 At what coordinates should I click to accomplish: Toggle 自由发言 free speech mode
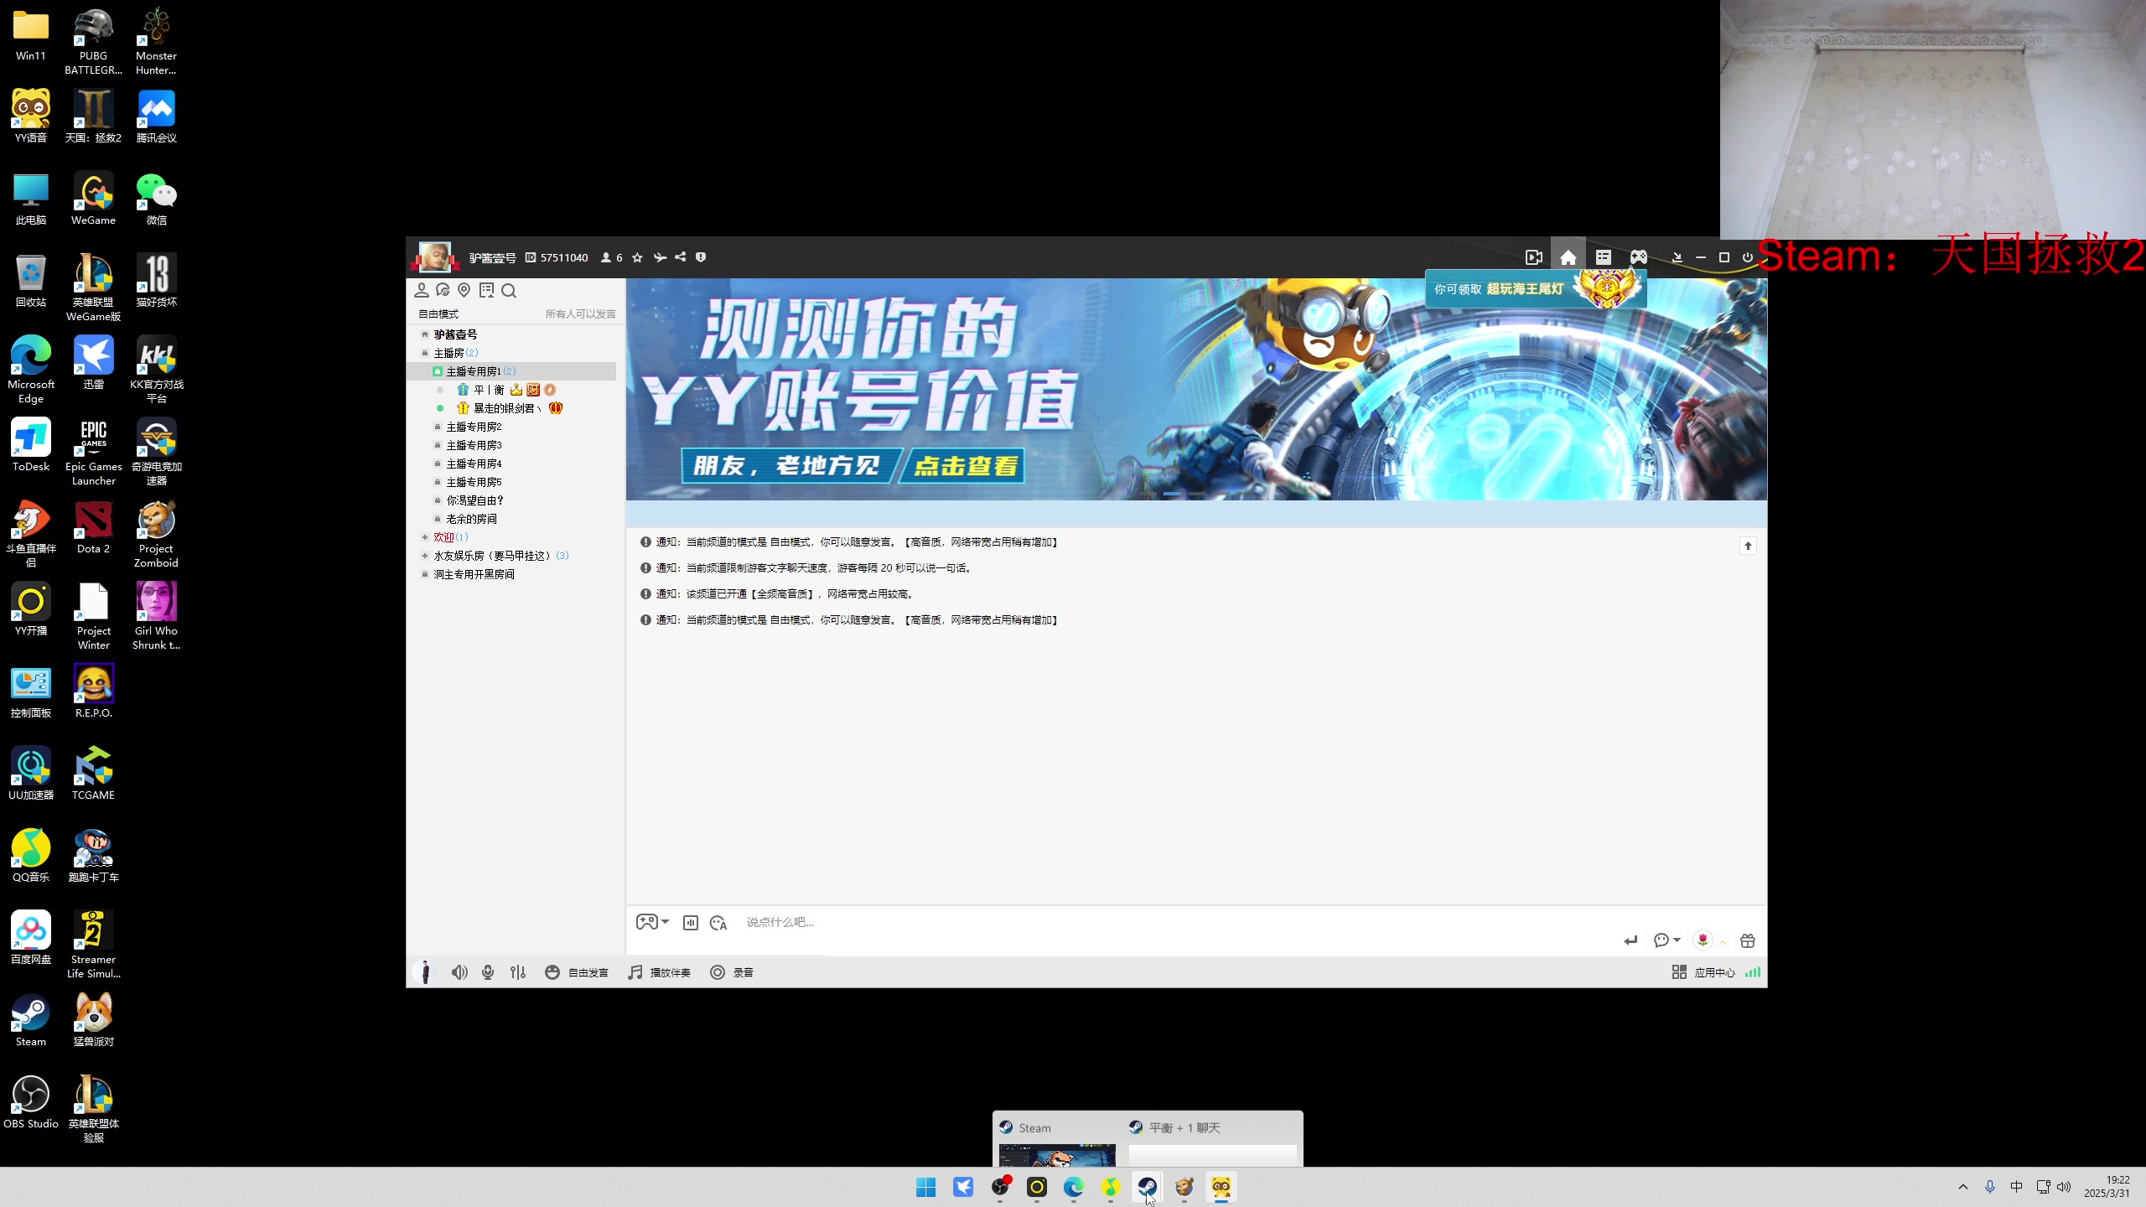click(577, 972)
